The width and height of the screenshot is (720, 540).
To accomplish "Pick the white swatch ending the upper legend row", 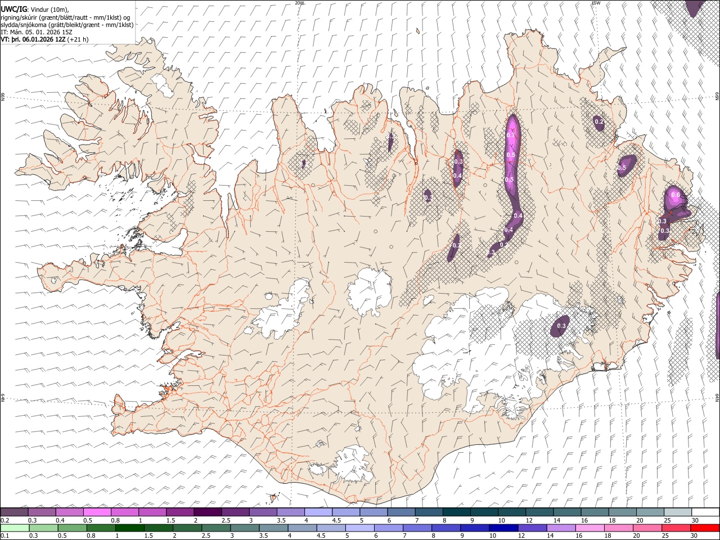I will 705,512.
